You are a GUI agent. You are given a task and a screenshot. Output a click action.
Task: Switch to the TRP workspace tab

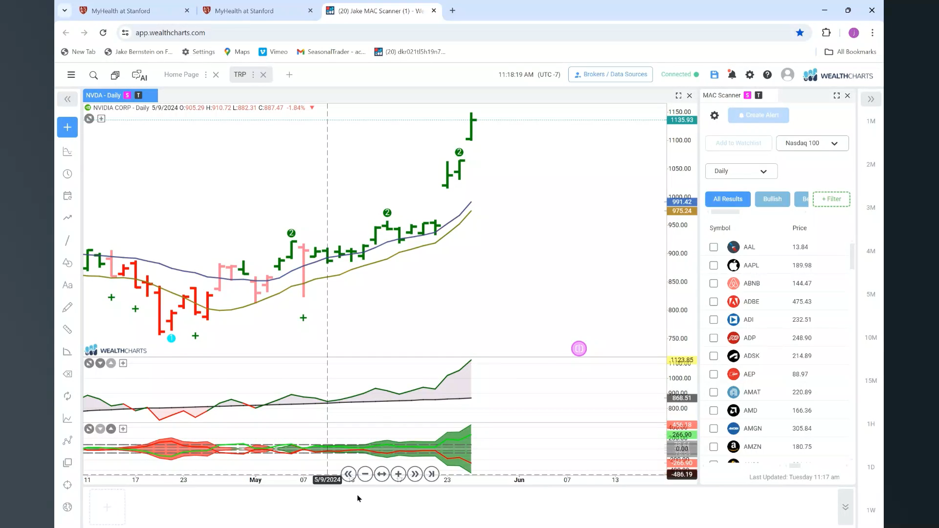[x=240, y=75]
